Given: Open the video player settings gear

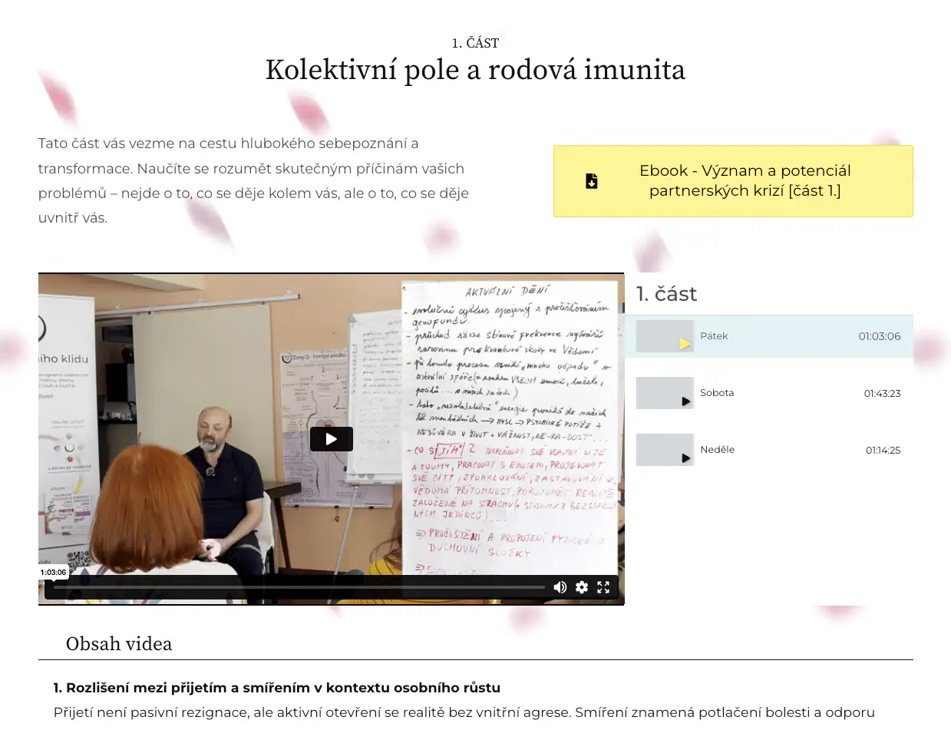Looking at the screenshot, I should pyautogui.click(x=582, y=587).
